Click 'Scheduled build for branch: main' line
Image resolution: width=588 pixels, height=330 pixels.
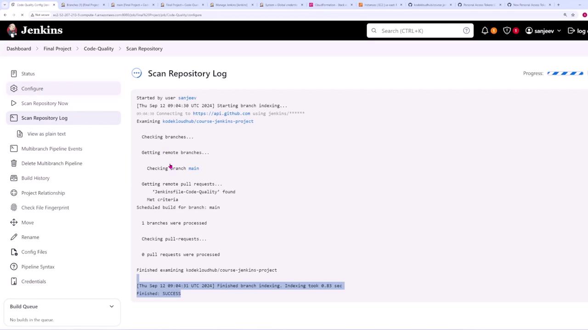click(178, 208)
